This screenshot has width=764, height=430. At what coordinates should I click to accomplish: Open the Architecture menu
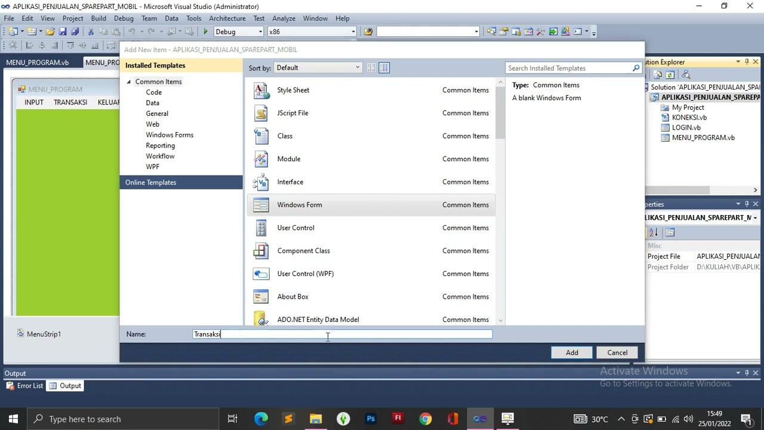227,19
